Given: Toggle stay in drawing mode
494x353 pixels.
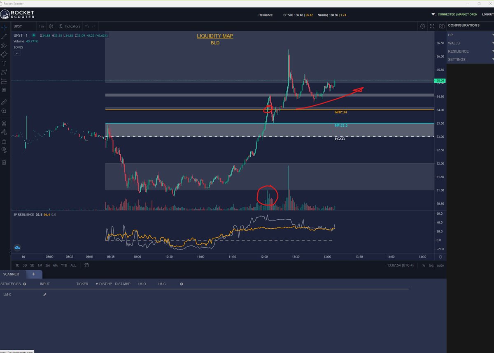Looking at the screenshot, I should (x=4, y=132).
